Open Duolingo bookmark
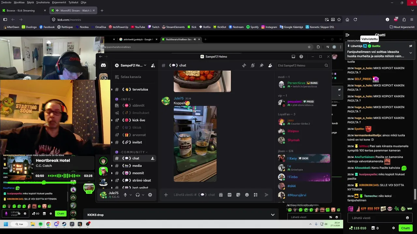Image resolution: width=417 pixels, height=234 pixels. (x=29, y=27)
